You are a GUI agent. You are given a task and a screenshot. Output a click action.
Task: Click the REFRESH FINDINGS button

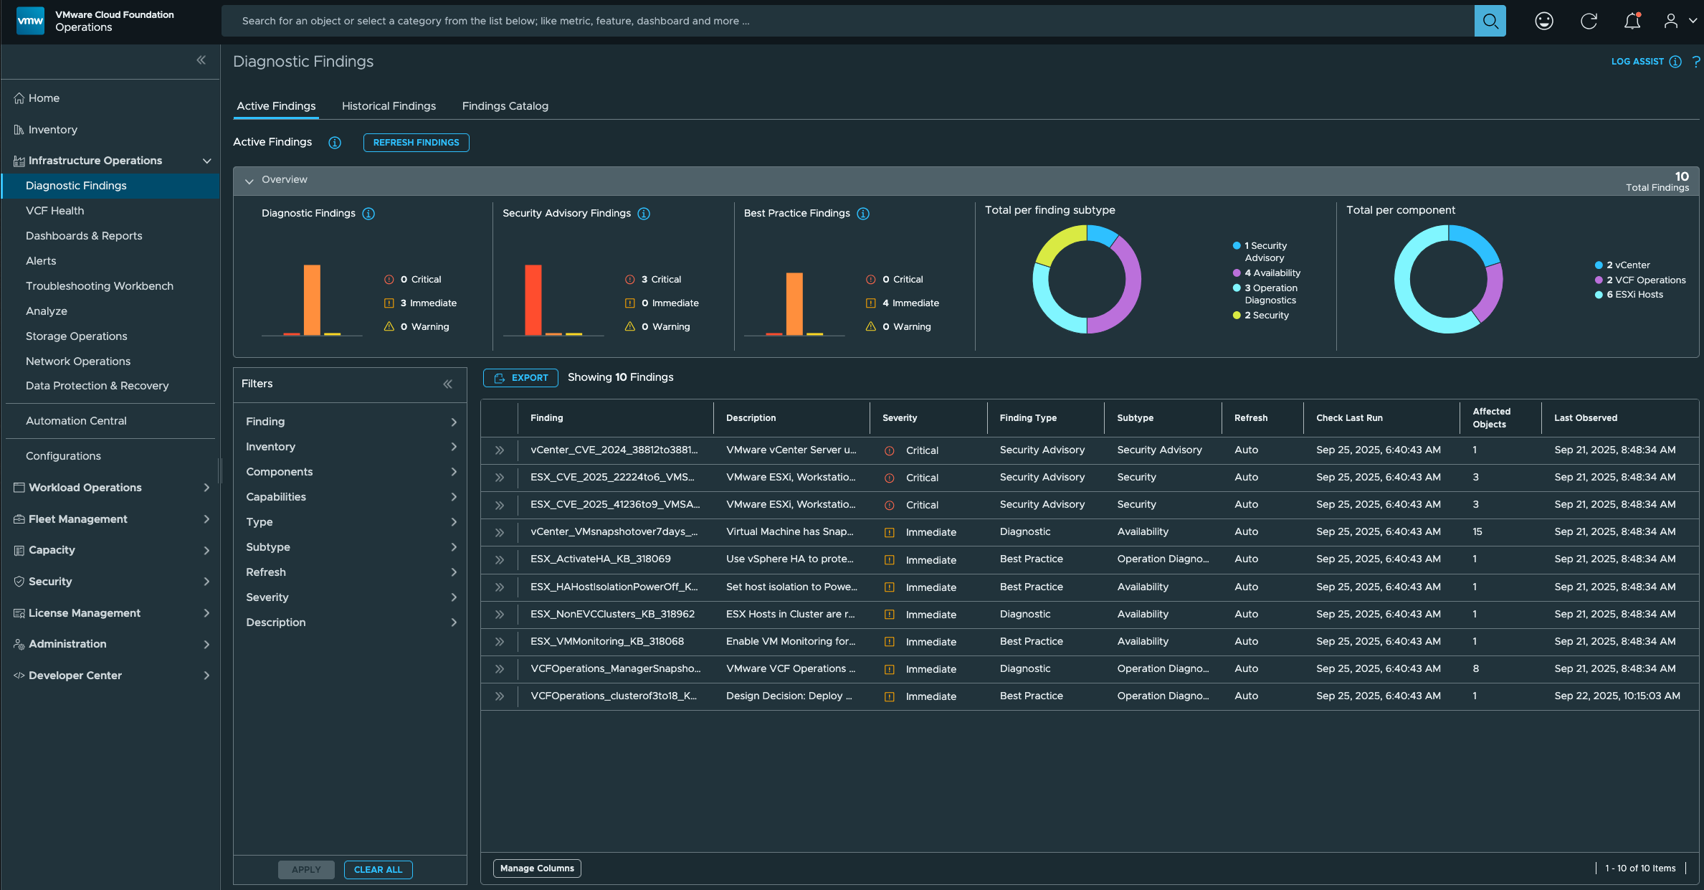click(416, 142)
